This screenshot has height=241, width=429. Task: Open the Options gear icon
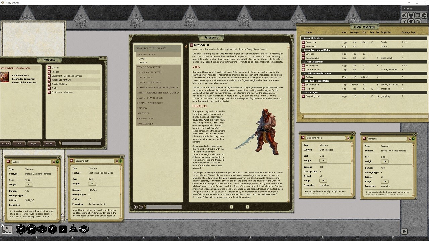pos(418,22)
